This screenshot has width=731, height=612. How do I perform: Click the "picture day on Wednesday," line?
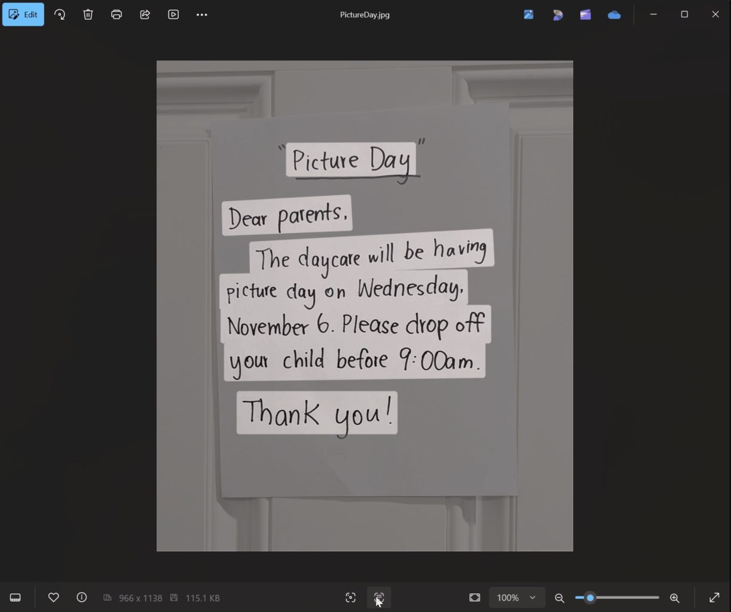[x=344, y=290]
